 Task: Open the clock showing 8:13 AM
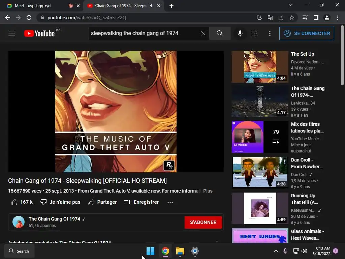point(321,251)
